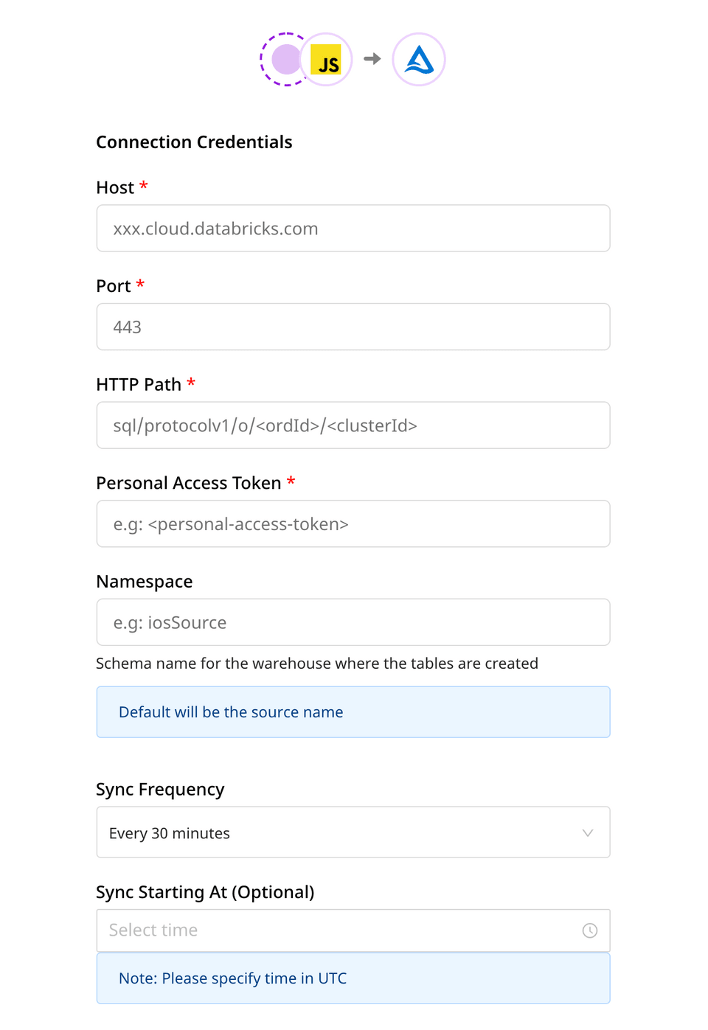Click the chevron on Every 30 minutes
The image size is (708, 1030).
click(x=588, y=832)
